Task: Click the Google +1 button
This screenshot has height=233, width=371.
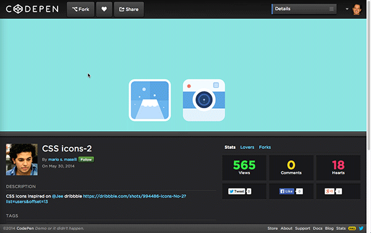Action: [330, 192]
